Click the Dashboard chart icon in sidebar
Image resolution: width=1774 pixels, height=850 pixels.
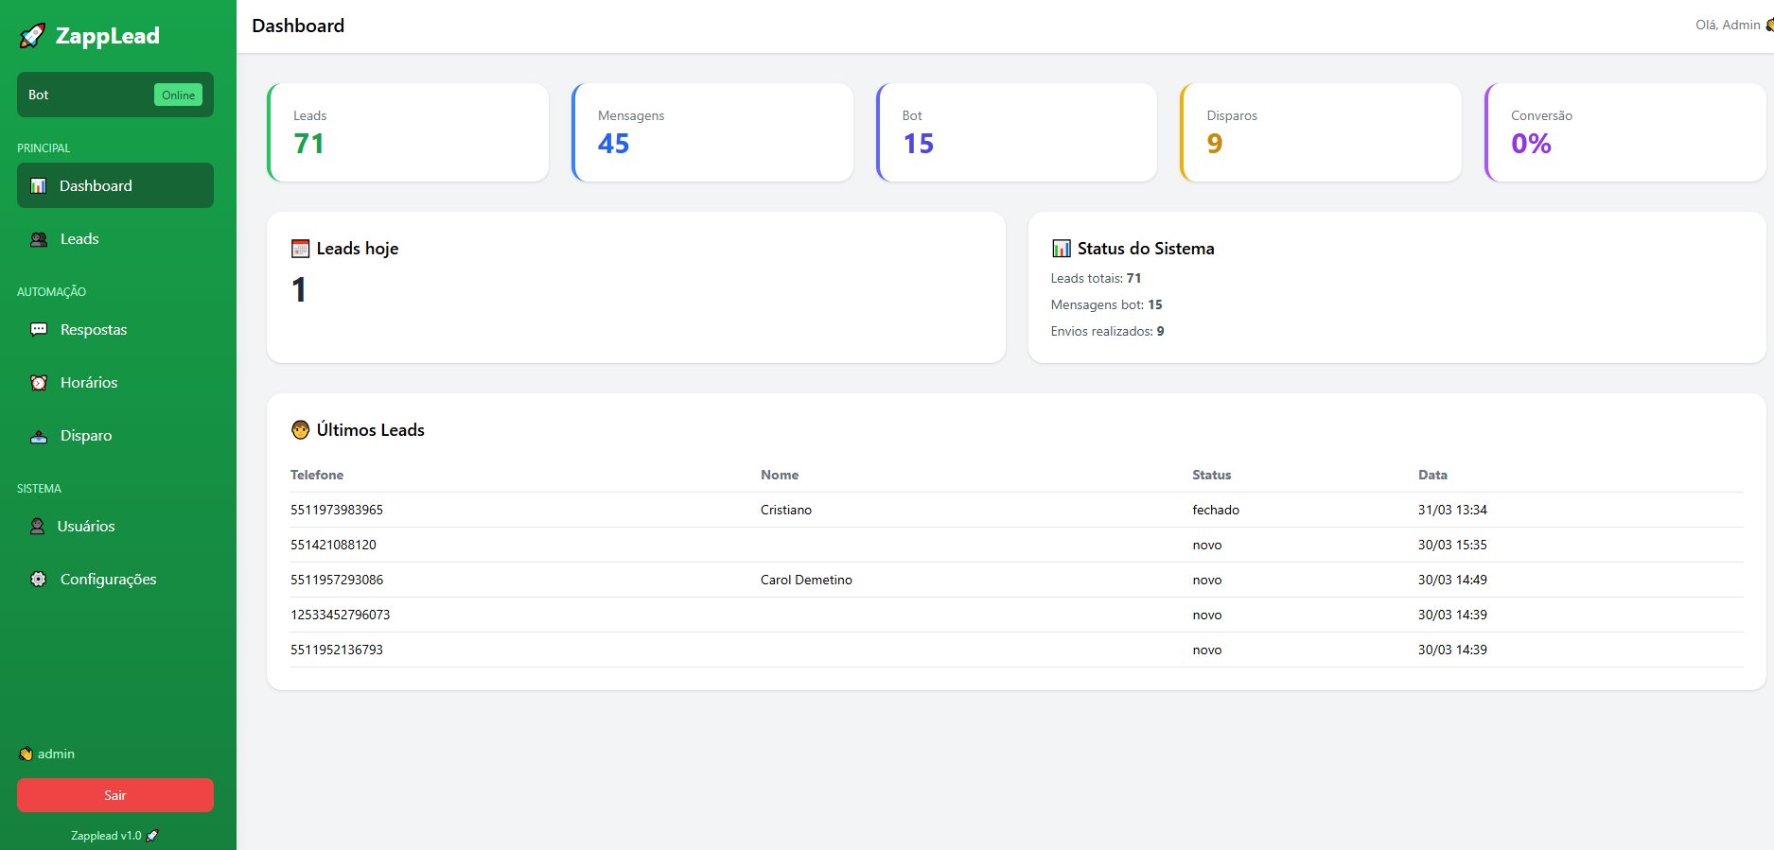(x=38, y=186)
